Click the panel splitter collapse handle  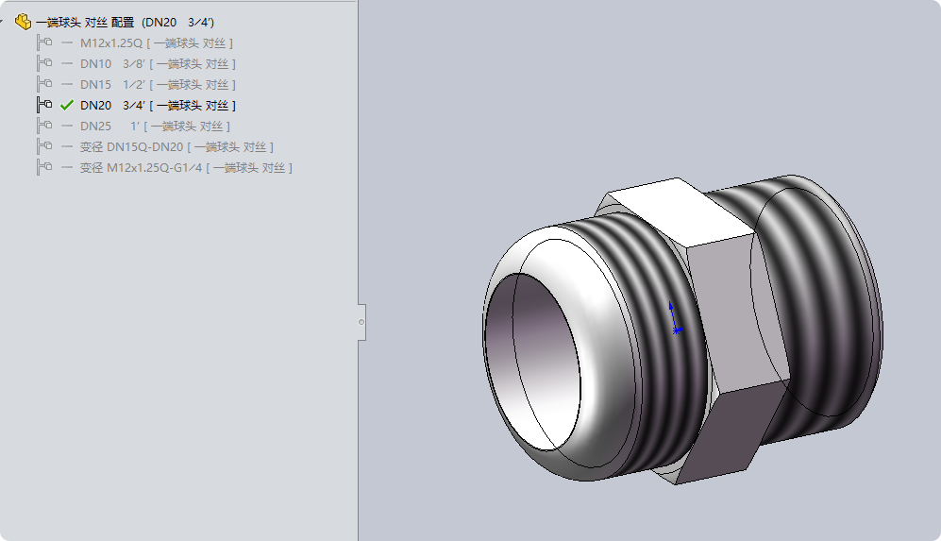click(361, 322)
